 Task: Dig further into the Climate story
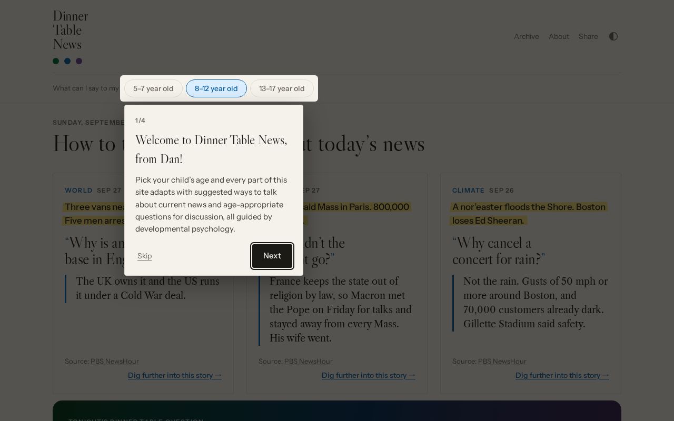click(x=562, y=375)
